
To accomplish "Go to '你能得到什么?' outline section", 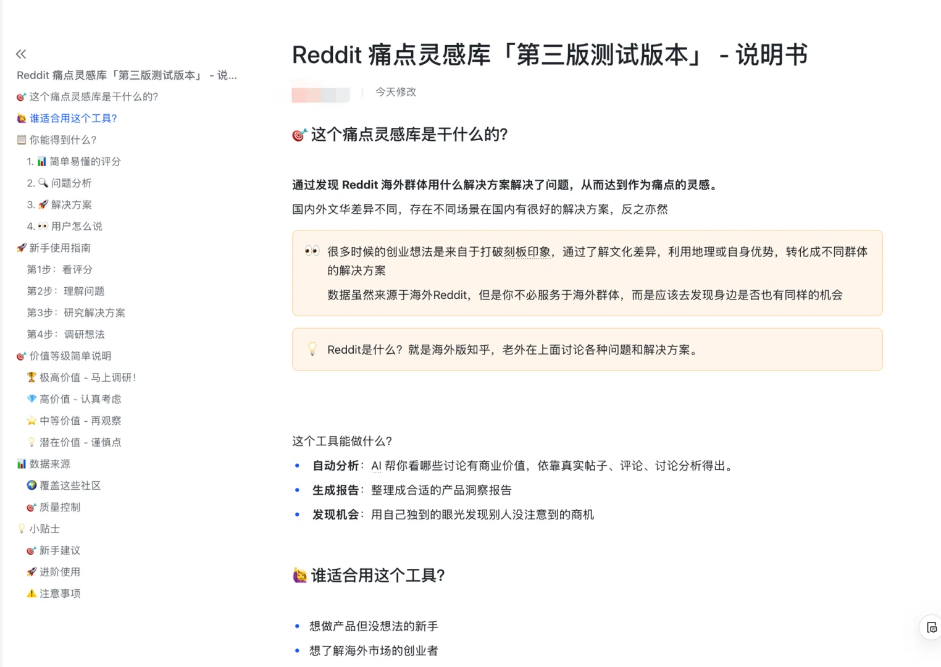I will click(57, 140).
